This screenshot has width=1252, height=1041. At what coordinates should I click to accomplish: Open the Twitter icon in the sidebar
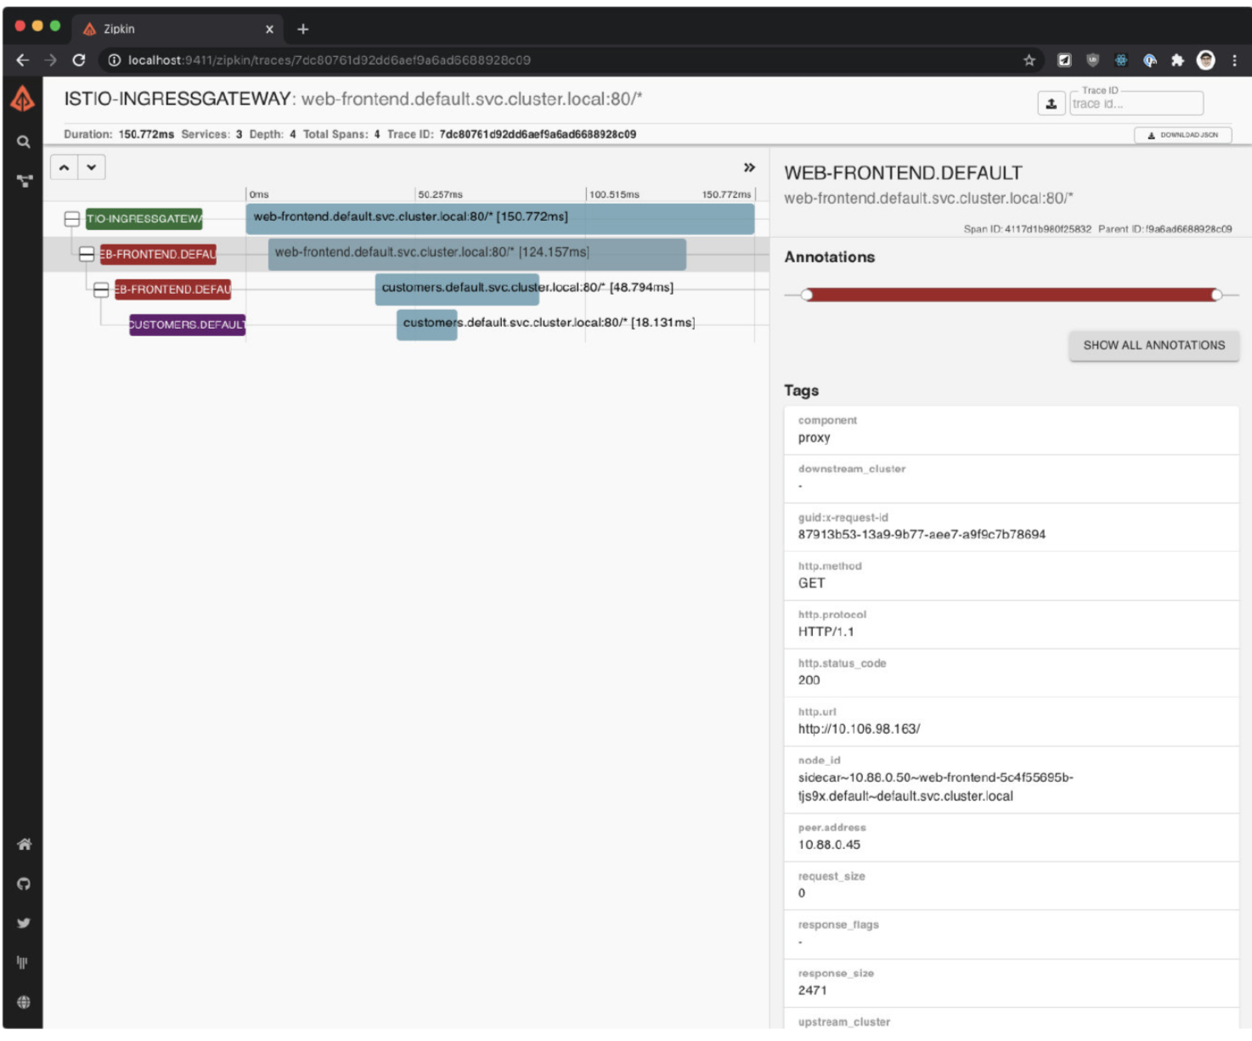click(x=24, y=923)
